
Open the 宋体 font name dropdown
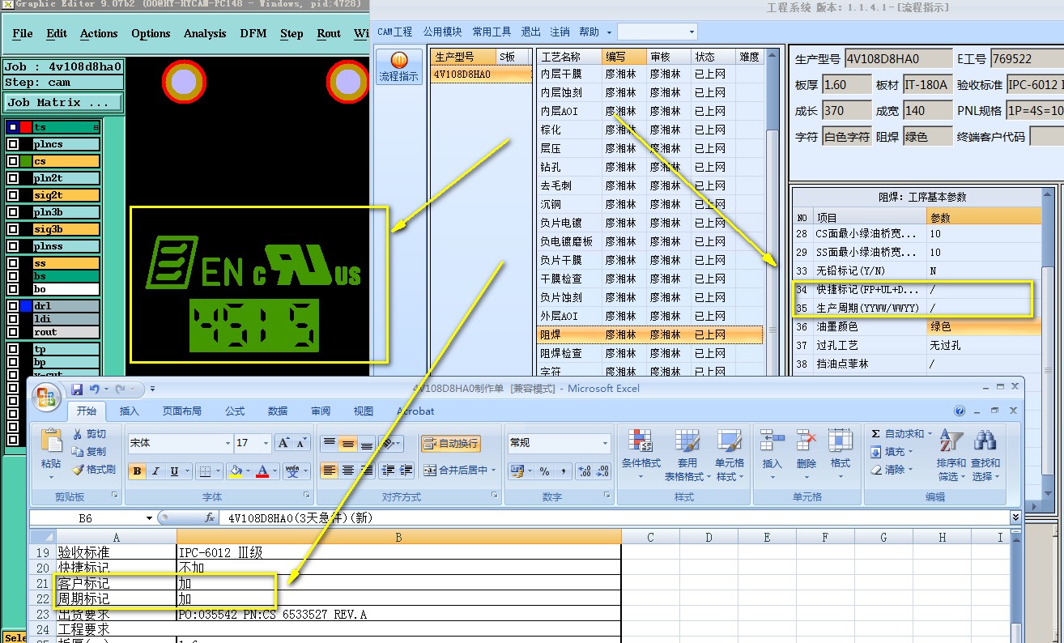click(228, 443)
